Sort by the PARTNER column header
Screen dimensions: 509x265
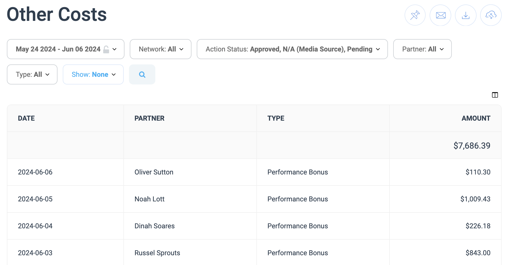pyautogui.click(x=149, y=118)
